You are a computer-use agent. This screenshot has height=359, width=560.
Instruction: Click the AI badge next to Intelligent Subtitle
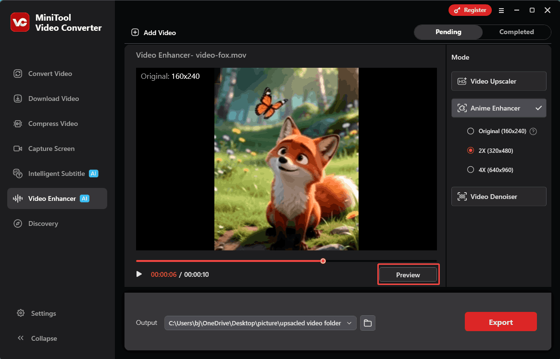click(x=94, y=173)
